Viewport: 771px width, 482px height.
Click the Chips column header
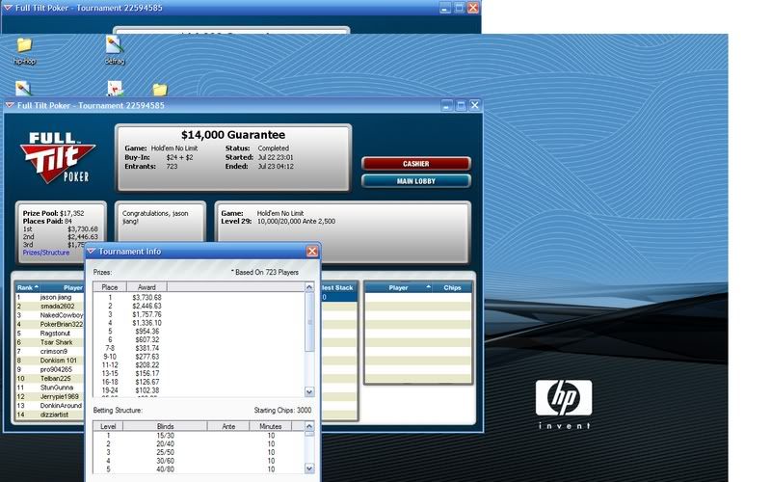pyautogui.click(x=452, y=287)
